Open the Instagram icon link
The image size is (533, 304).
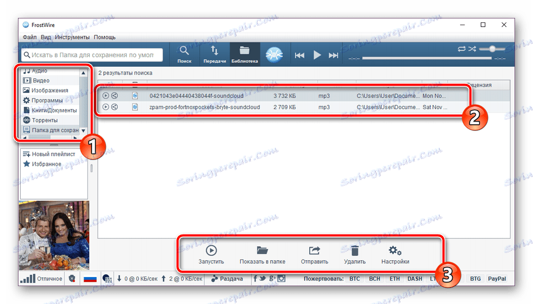point(282,279)
